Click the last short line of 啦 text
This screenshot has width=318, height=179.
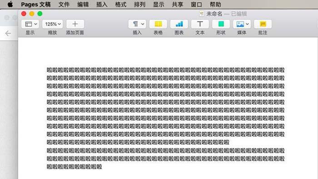[75, 167]
